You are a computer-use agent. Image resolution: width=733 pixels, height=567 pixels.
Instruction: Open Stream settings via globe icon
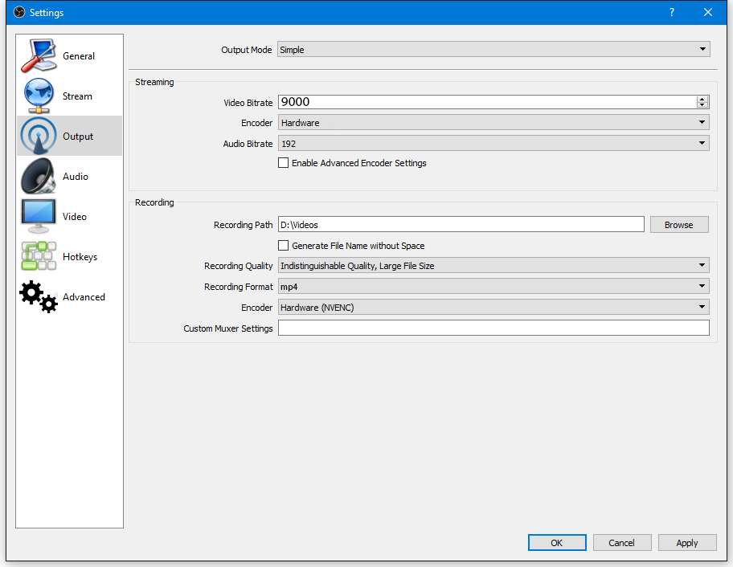point(38,96)
